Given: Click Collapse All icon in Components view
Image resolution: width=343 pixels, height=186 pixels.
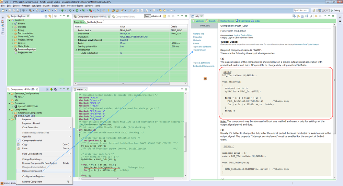Looking at the screenshot, I should [47, 89].
